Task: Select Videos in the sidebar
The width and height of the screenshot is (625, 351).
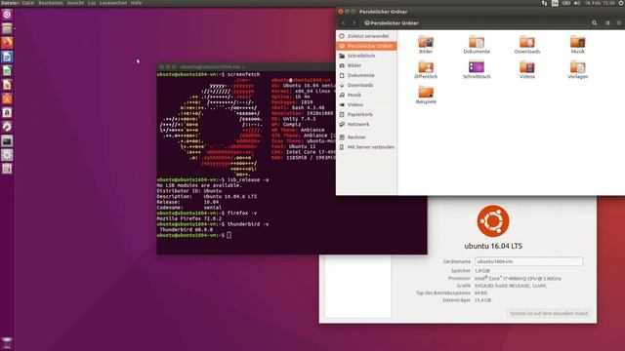Action: tap(366, 104)
